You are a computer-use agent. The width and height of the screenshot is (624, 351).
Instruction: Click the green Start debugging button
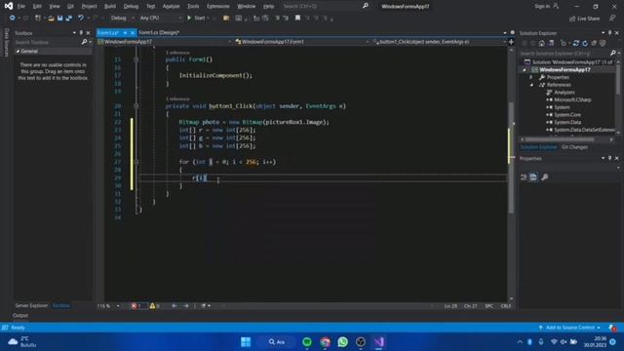[196, 18]
